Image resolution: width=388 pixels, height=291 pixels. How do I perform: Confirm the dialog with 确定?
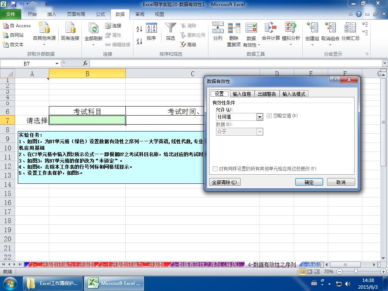[x=309, y=182]
